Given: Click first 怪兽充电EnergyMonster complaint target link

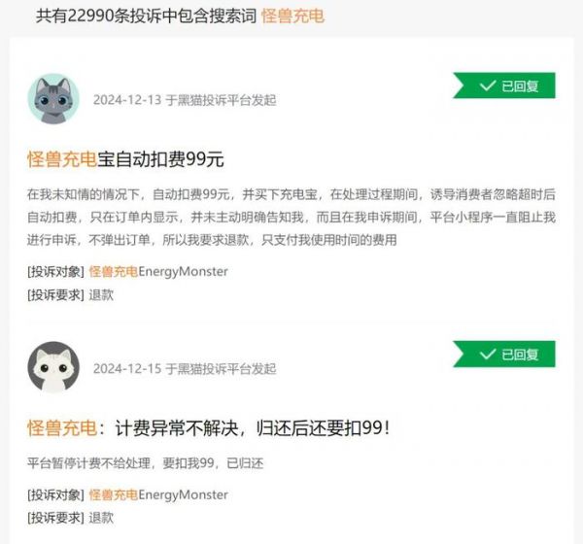Looking at the screenshot, I should [x=158, y=272].
